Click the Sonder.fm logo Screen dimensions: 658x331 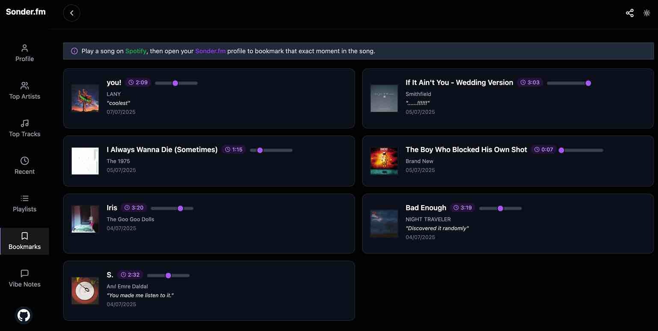click(26, 12)
